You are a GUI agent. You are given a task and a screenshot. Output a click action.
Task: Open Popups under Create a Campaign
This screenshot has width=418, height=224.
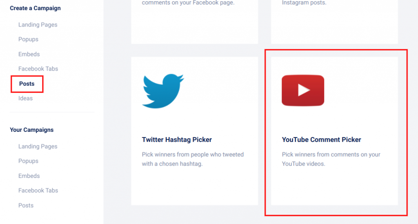28,40
